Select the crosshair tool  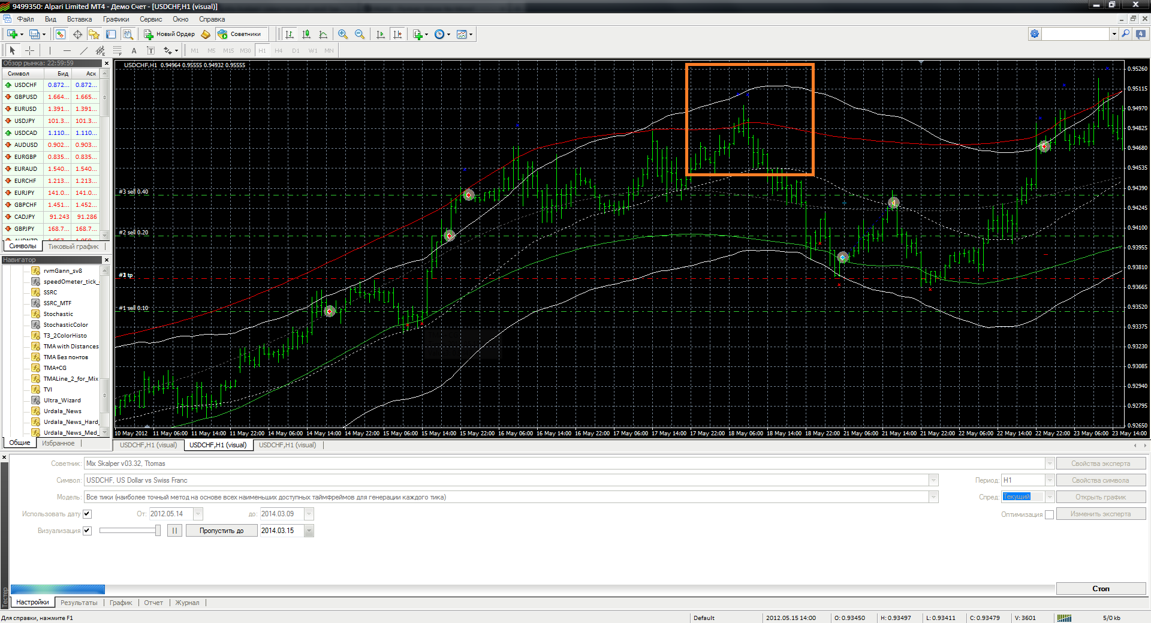(x=29, y=50)
